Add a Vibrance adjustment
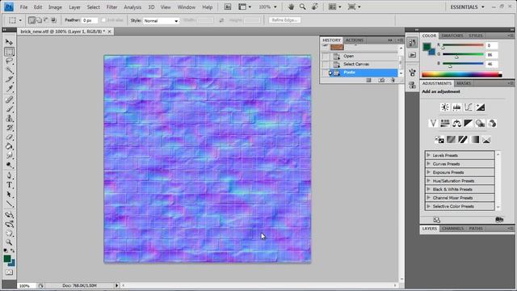This screenshot has width=517, height=291. tap(433, 124)
